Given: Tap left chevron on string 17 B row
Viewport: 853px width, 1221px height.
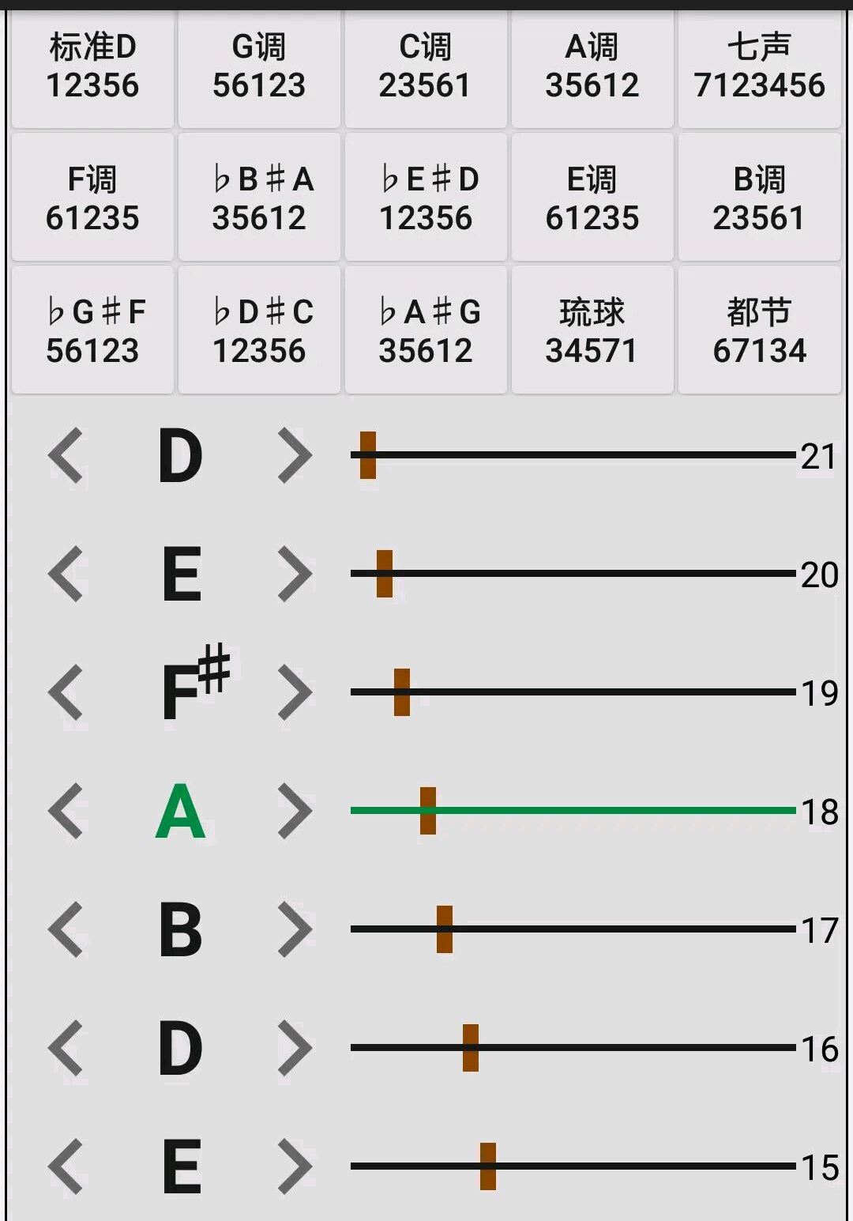Looking at the screenshot, I should [66, 929].
